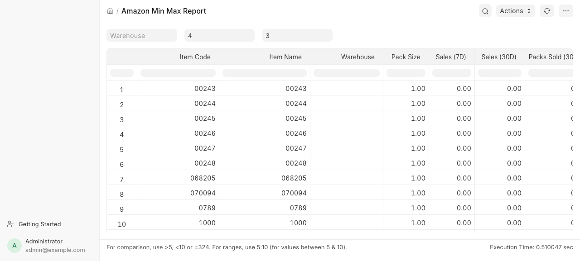
Task: Click row number 5
Action: click(x=121, y=149)
